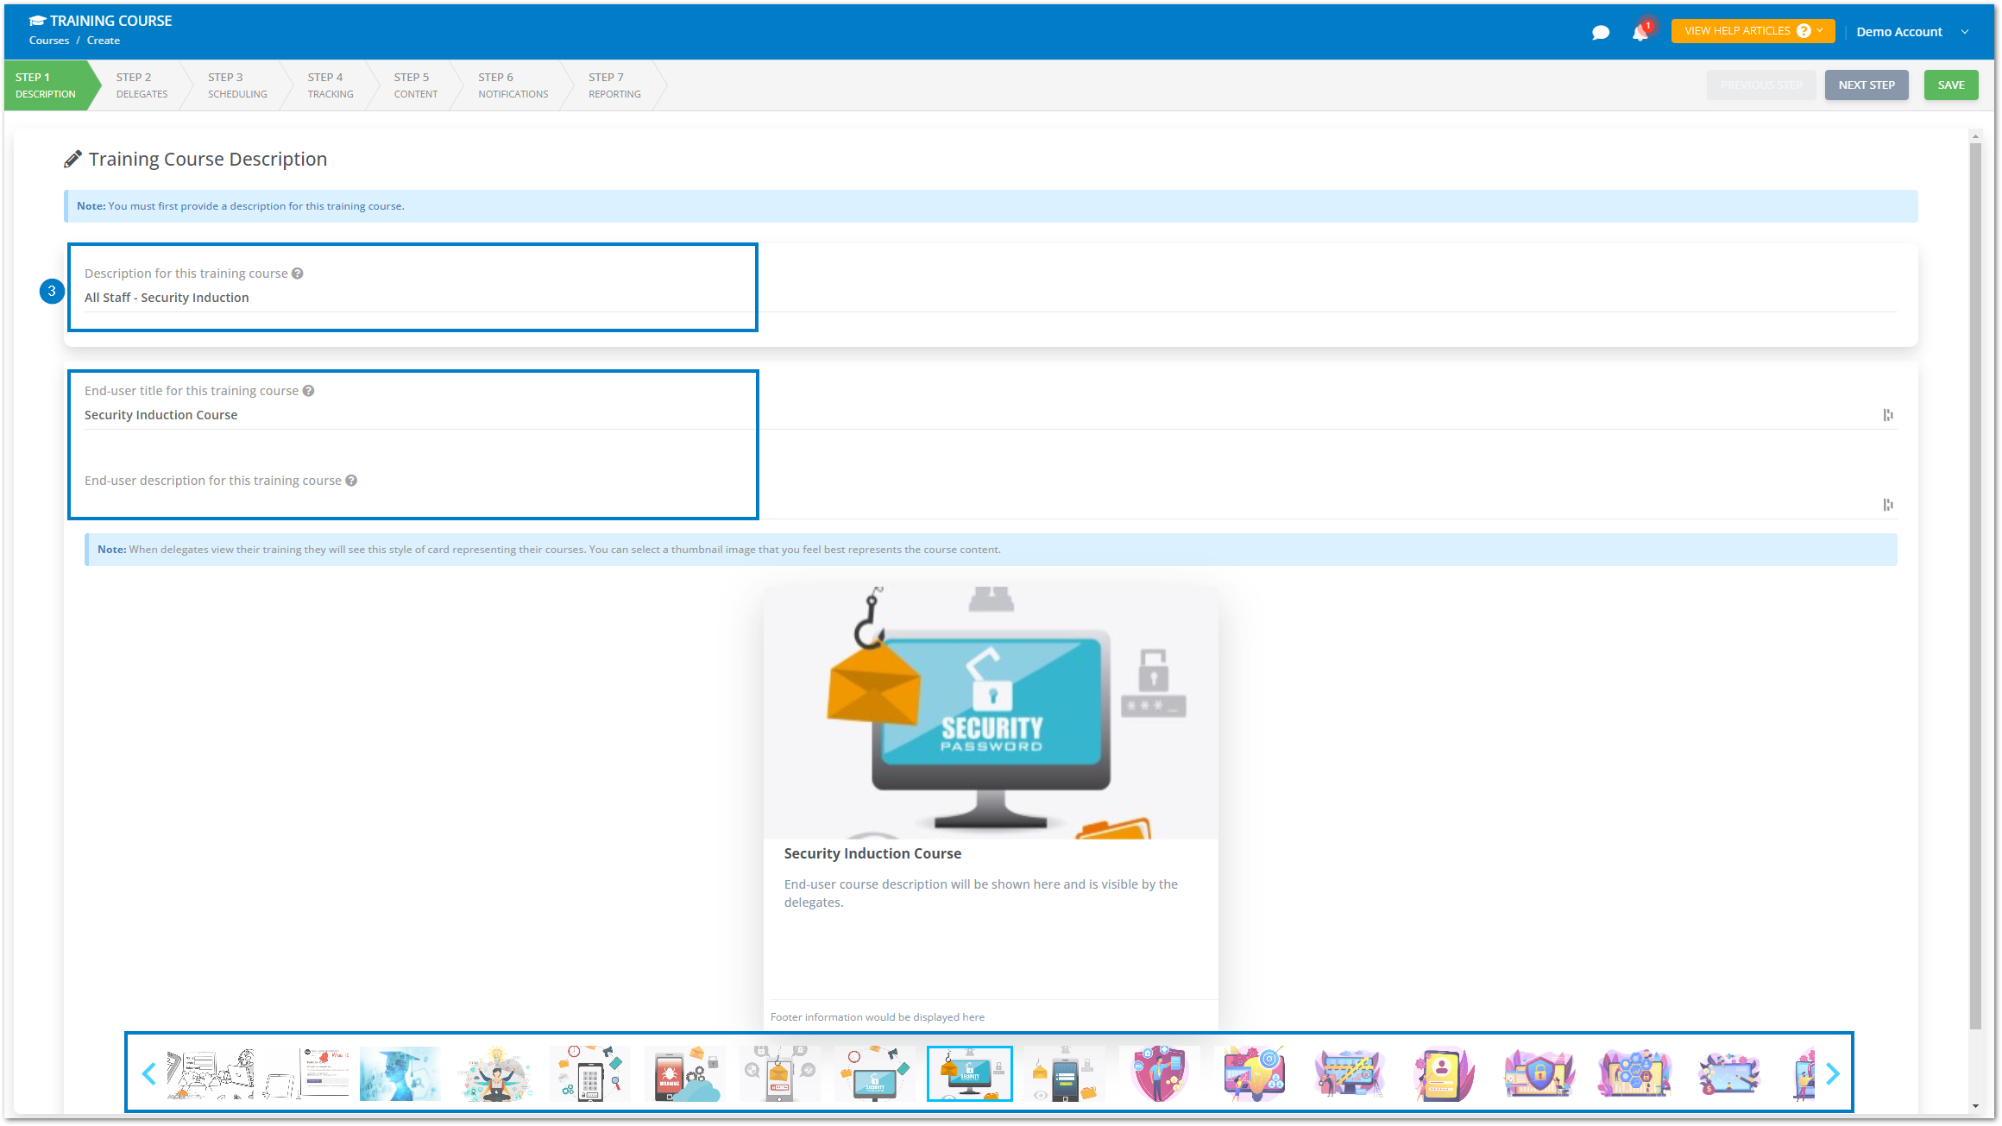Click the large Security Password preview image
The width and height of the screenshot is (2002, 1126).
point(991,713)
